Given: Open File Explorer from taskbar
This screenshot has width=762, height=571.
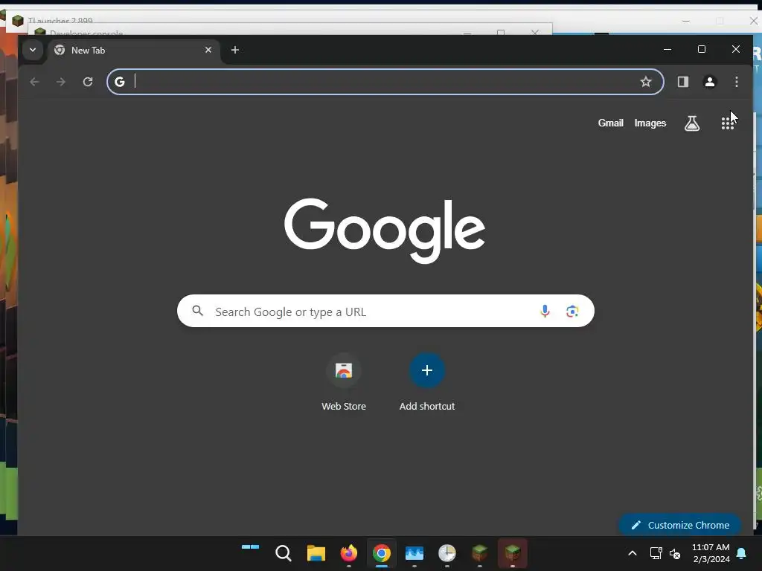Looking at the screenshot, I should coord(316,553).
